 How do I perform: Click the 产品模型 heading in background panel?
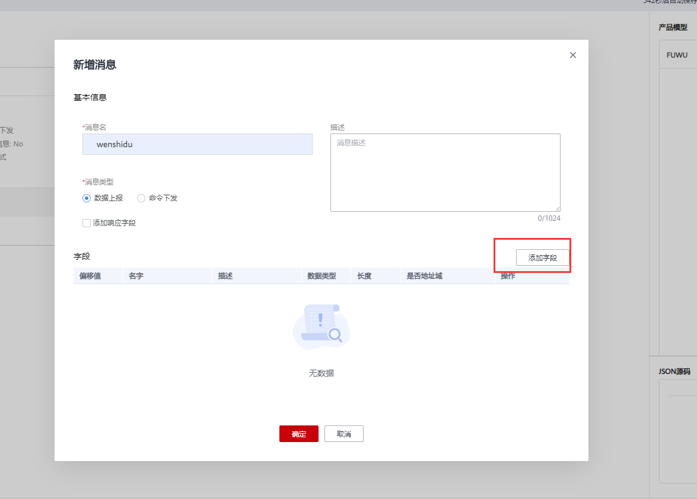673,27
